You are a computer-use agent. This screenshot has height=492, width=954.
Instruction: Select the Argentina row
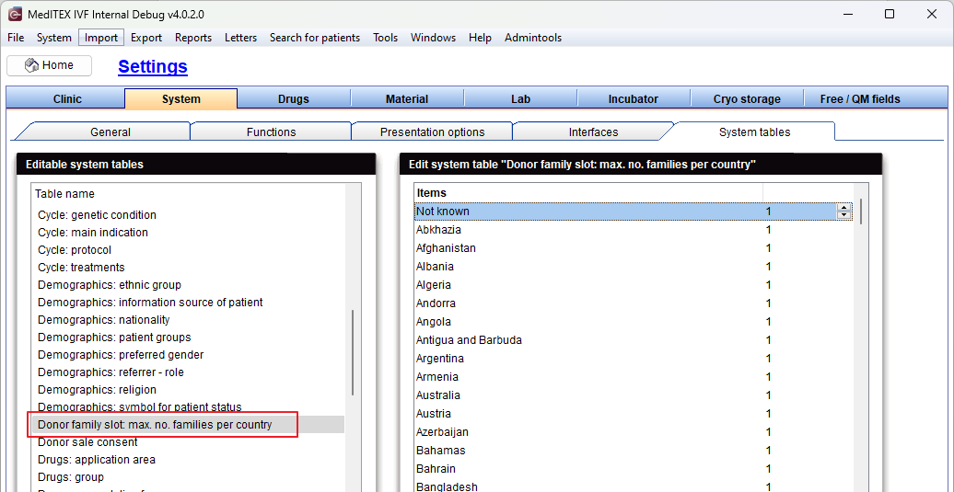[x=633, y=359]
